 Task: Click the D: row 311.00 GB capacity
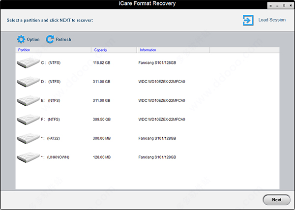(101, 82)
